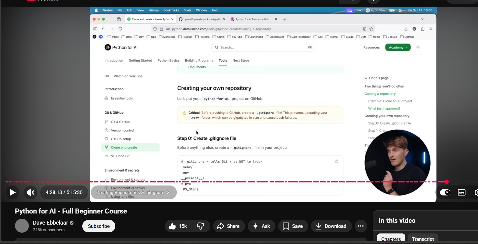Screen dimensions: 478x244
Task: Go back in the browser
Action: coord(104,29)
